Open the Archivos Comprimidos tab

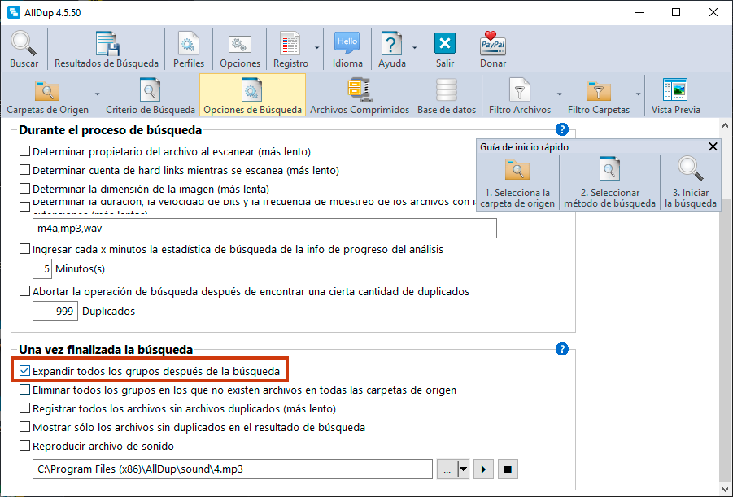pos(360,96)
